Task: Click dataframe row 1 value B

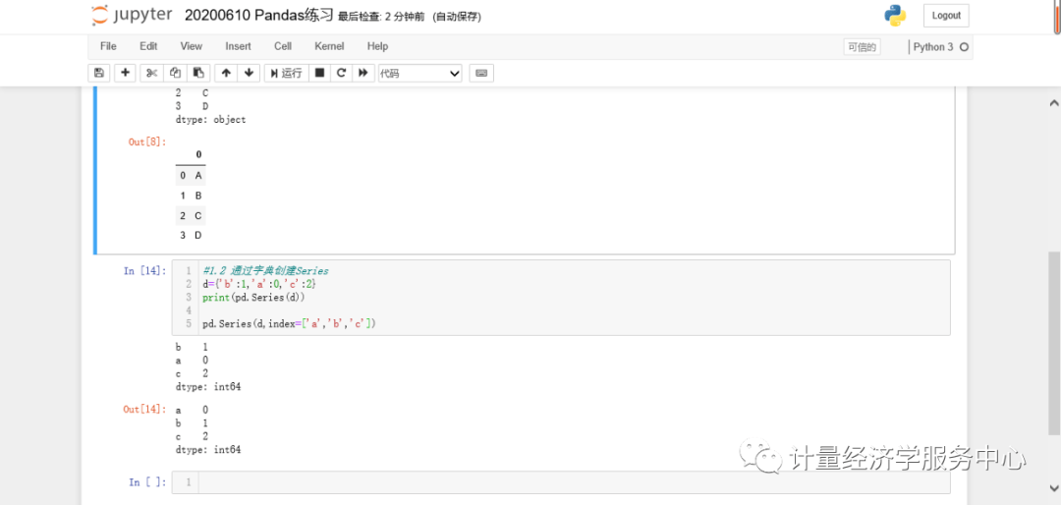Action: pyautogui.click(x=198, y=196)
